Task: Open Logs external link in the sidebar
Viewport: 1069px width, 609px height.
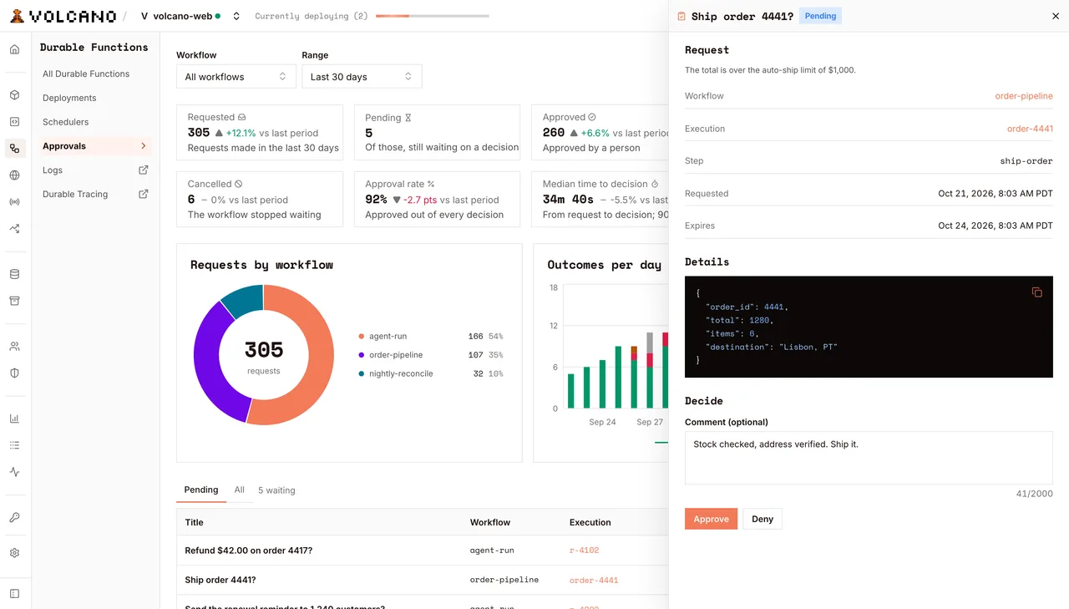Action: click(x=96, y=170)
